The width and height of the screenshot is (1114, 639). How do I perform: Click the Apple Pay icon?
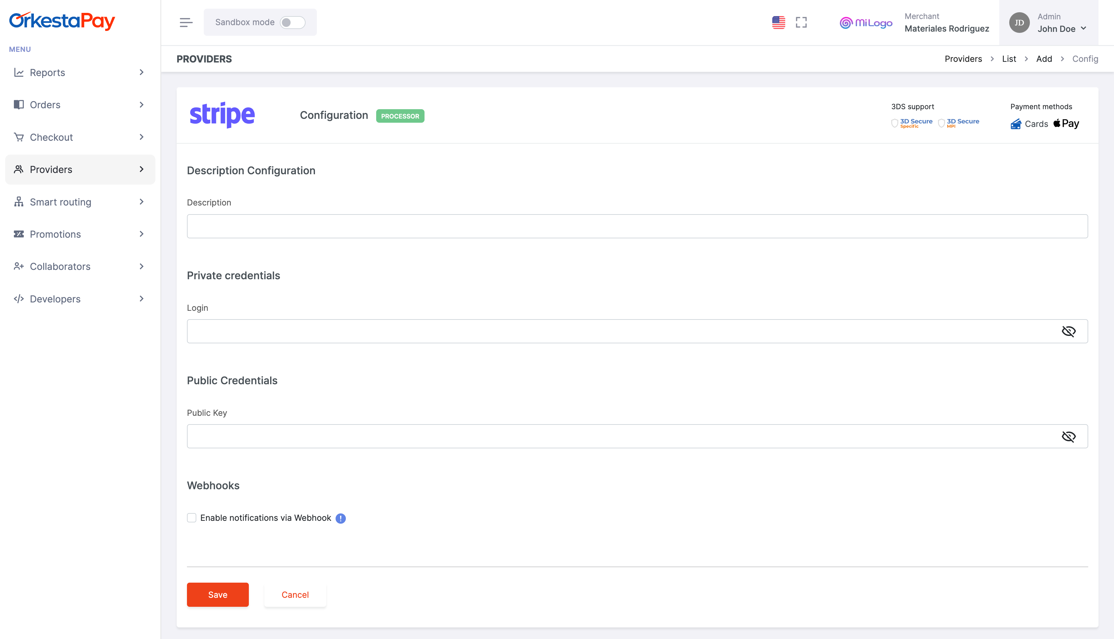tap(1066, 124)
